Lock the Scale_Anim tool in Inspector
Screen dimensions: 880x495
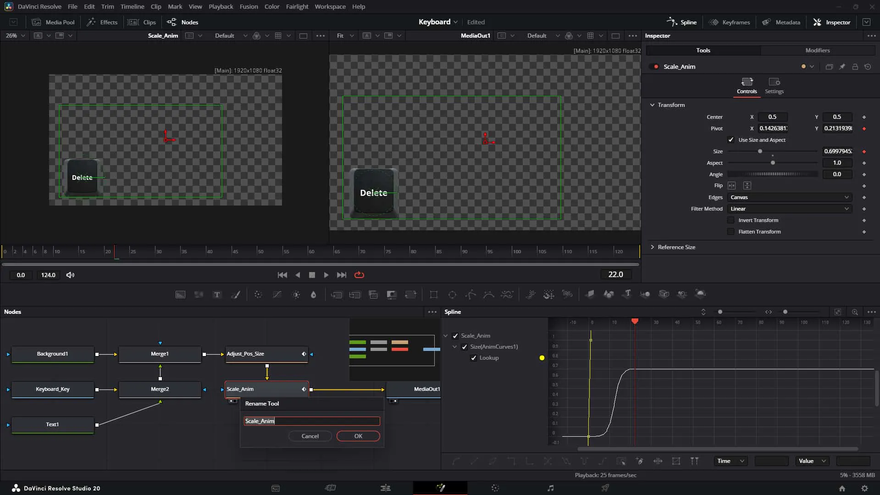coord(855,67)
